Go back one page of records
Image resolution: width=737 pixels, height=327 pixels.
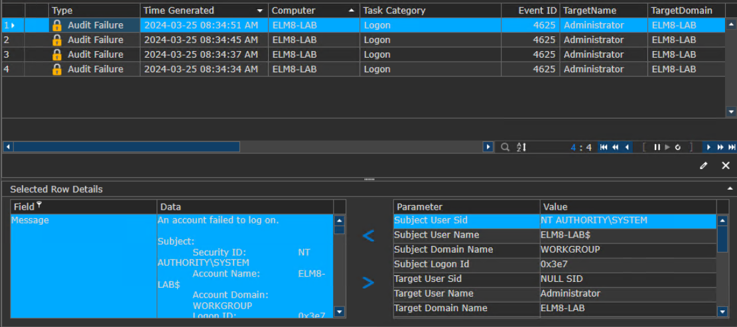[x=615, y=147]
